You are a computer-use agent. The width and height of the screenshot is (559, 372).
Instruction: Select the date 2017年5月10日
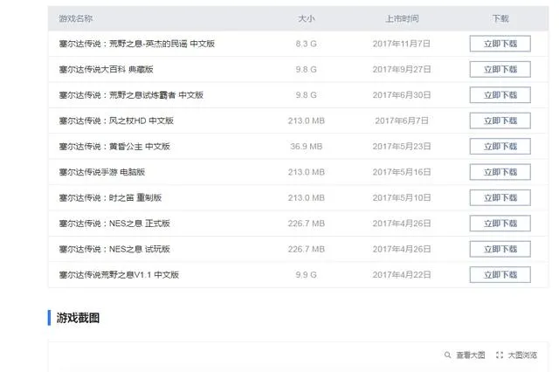tap(402, 197)
